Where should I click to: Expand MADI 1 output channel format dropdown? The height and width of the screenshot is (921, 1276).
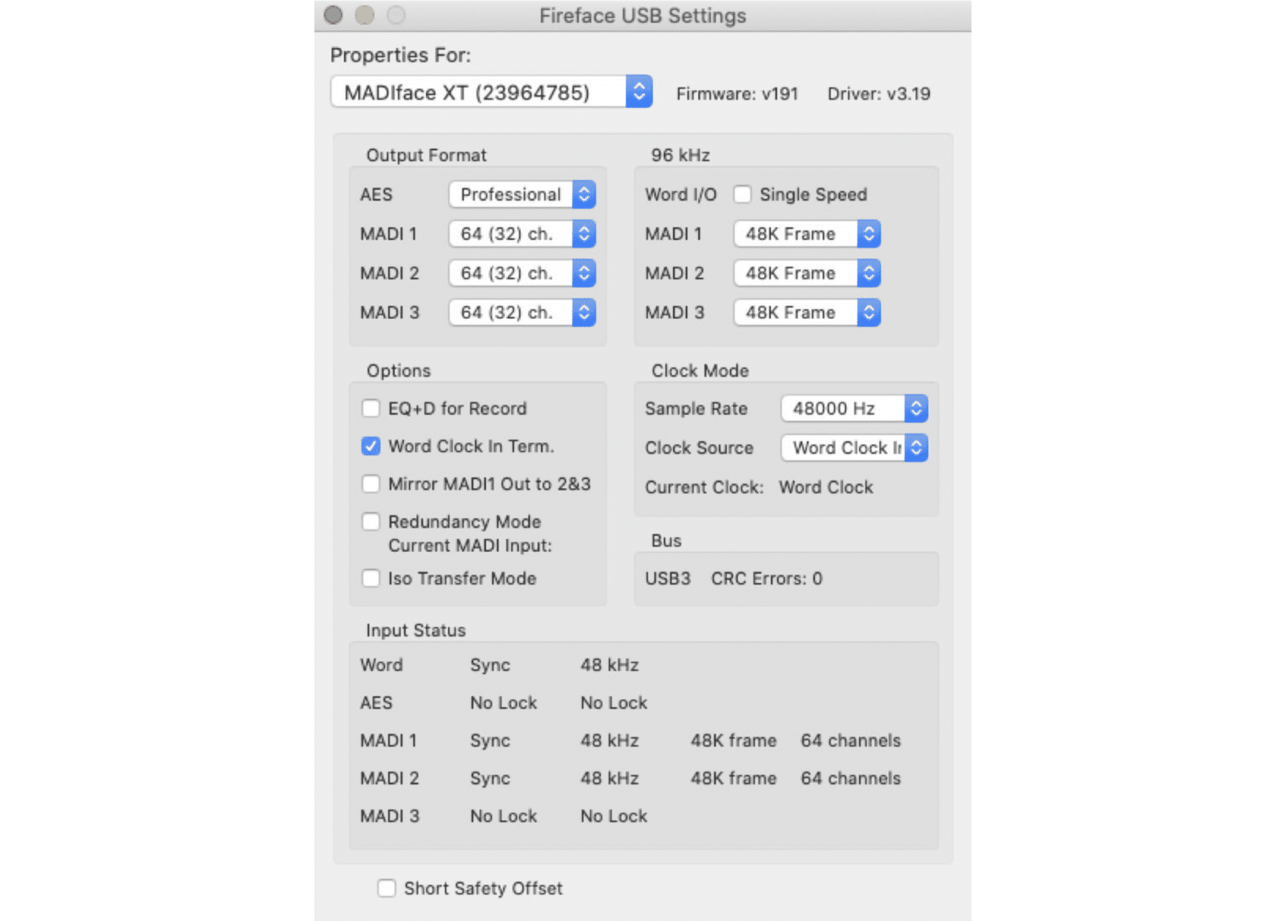[x=522, y=234]
